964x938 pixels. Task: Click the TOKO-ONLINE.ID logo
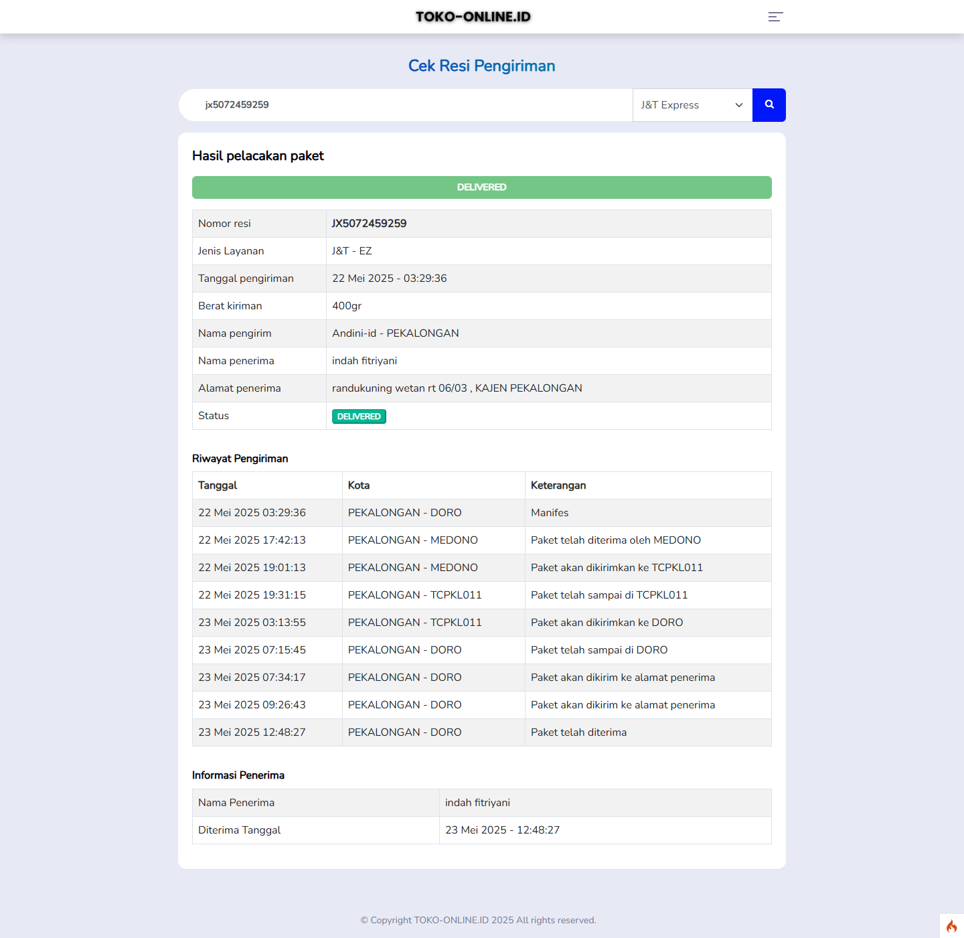pyautogui.click(x=473, y=17)
